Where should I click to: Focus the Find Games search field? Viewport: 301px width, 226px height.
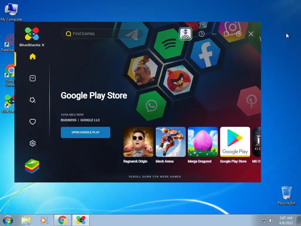tap(102, 34)
